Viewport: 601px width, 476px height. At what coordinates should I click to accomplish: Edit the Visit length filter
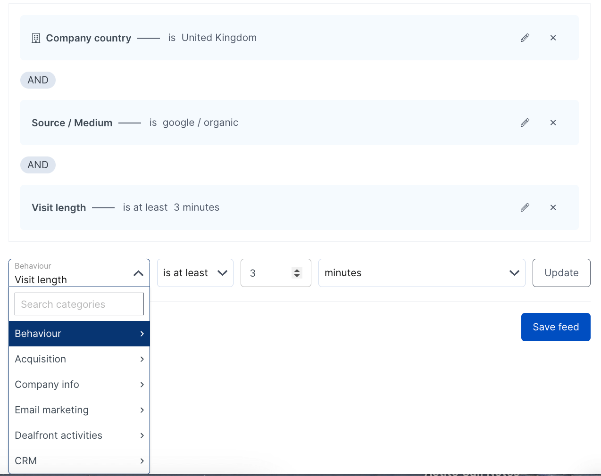pyautogui.click(x=525, y=207)
